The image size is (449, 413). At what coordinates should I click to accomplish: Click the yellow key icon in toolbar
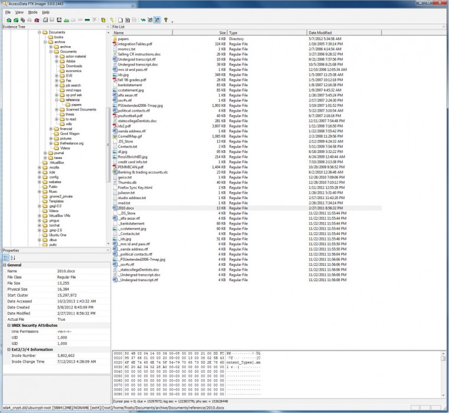coord(111,19)
